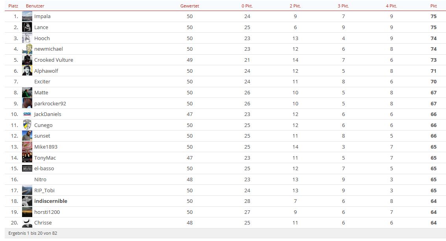446x241 pixels.
Task: Click Alphawolf's avatar picture
Action: 27,71
